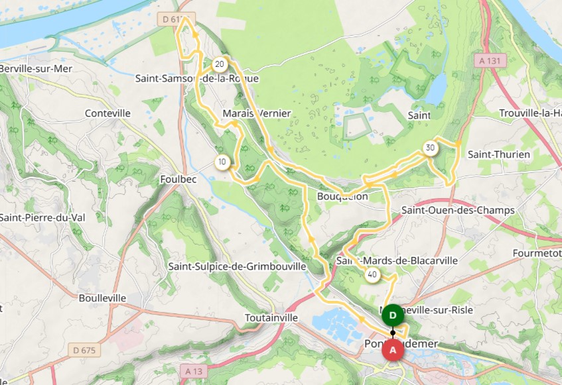Click the Toutainville town label
562x385 pixels.
(x=271, y=317)
